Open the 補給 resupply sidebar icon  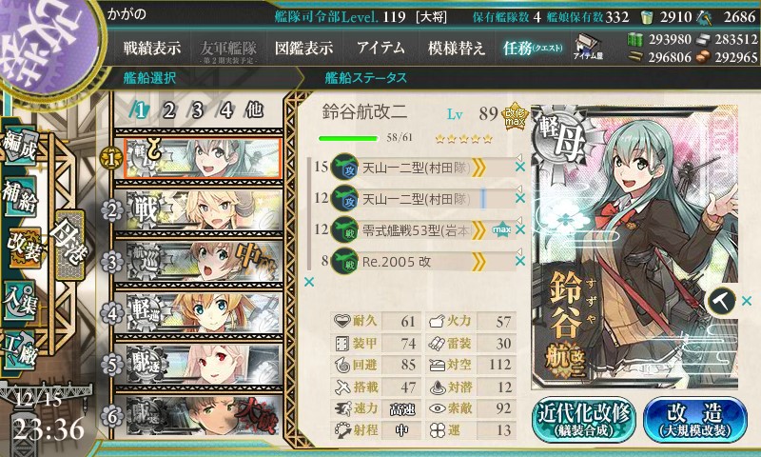(20, 196)
